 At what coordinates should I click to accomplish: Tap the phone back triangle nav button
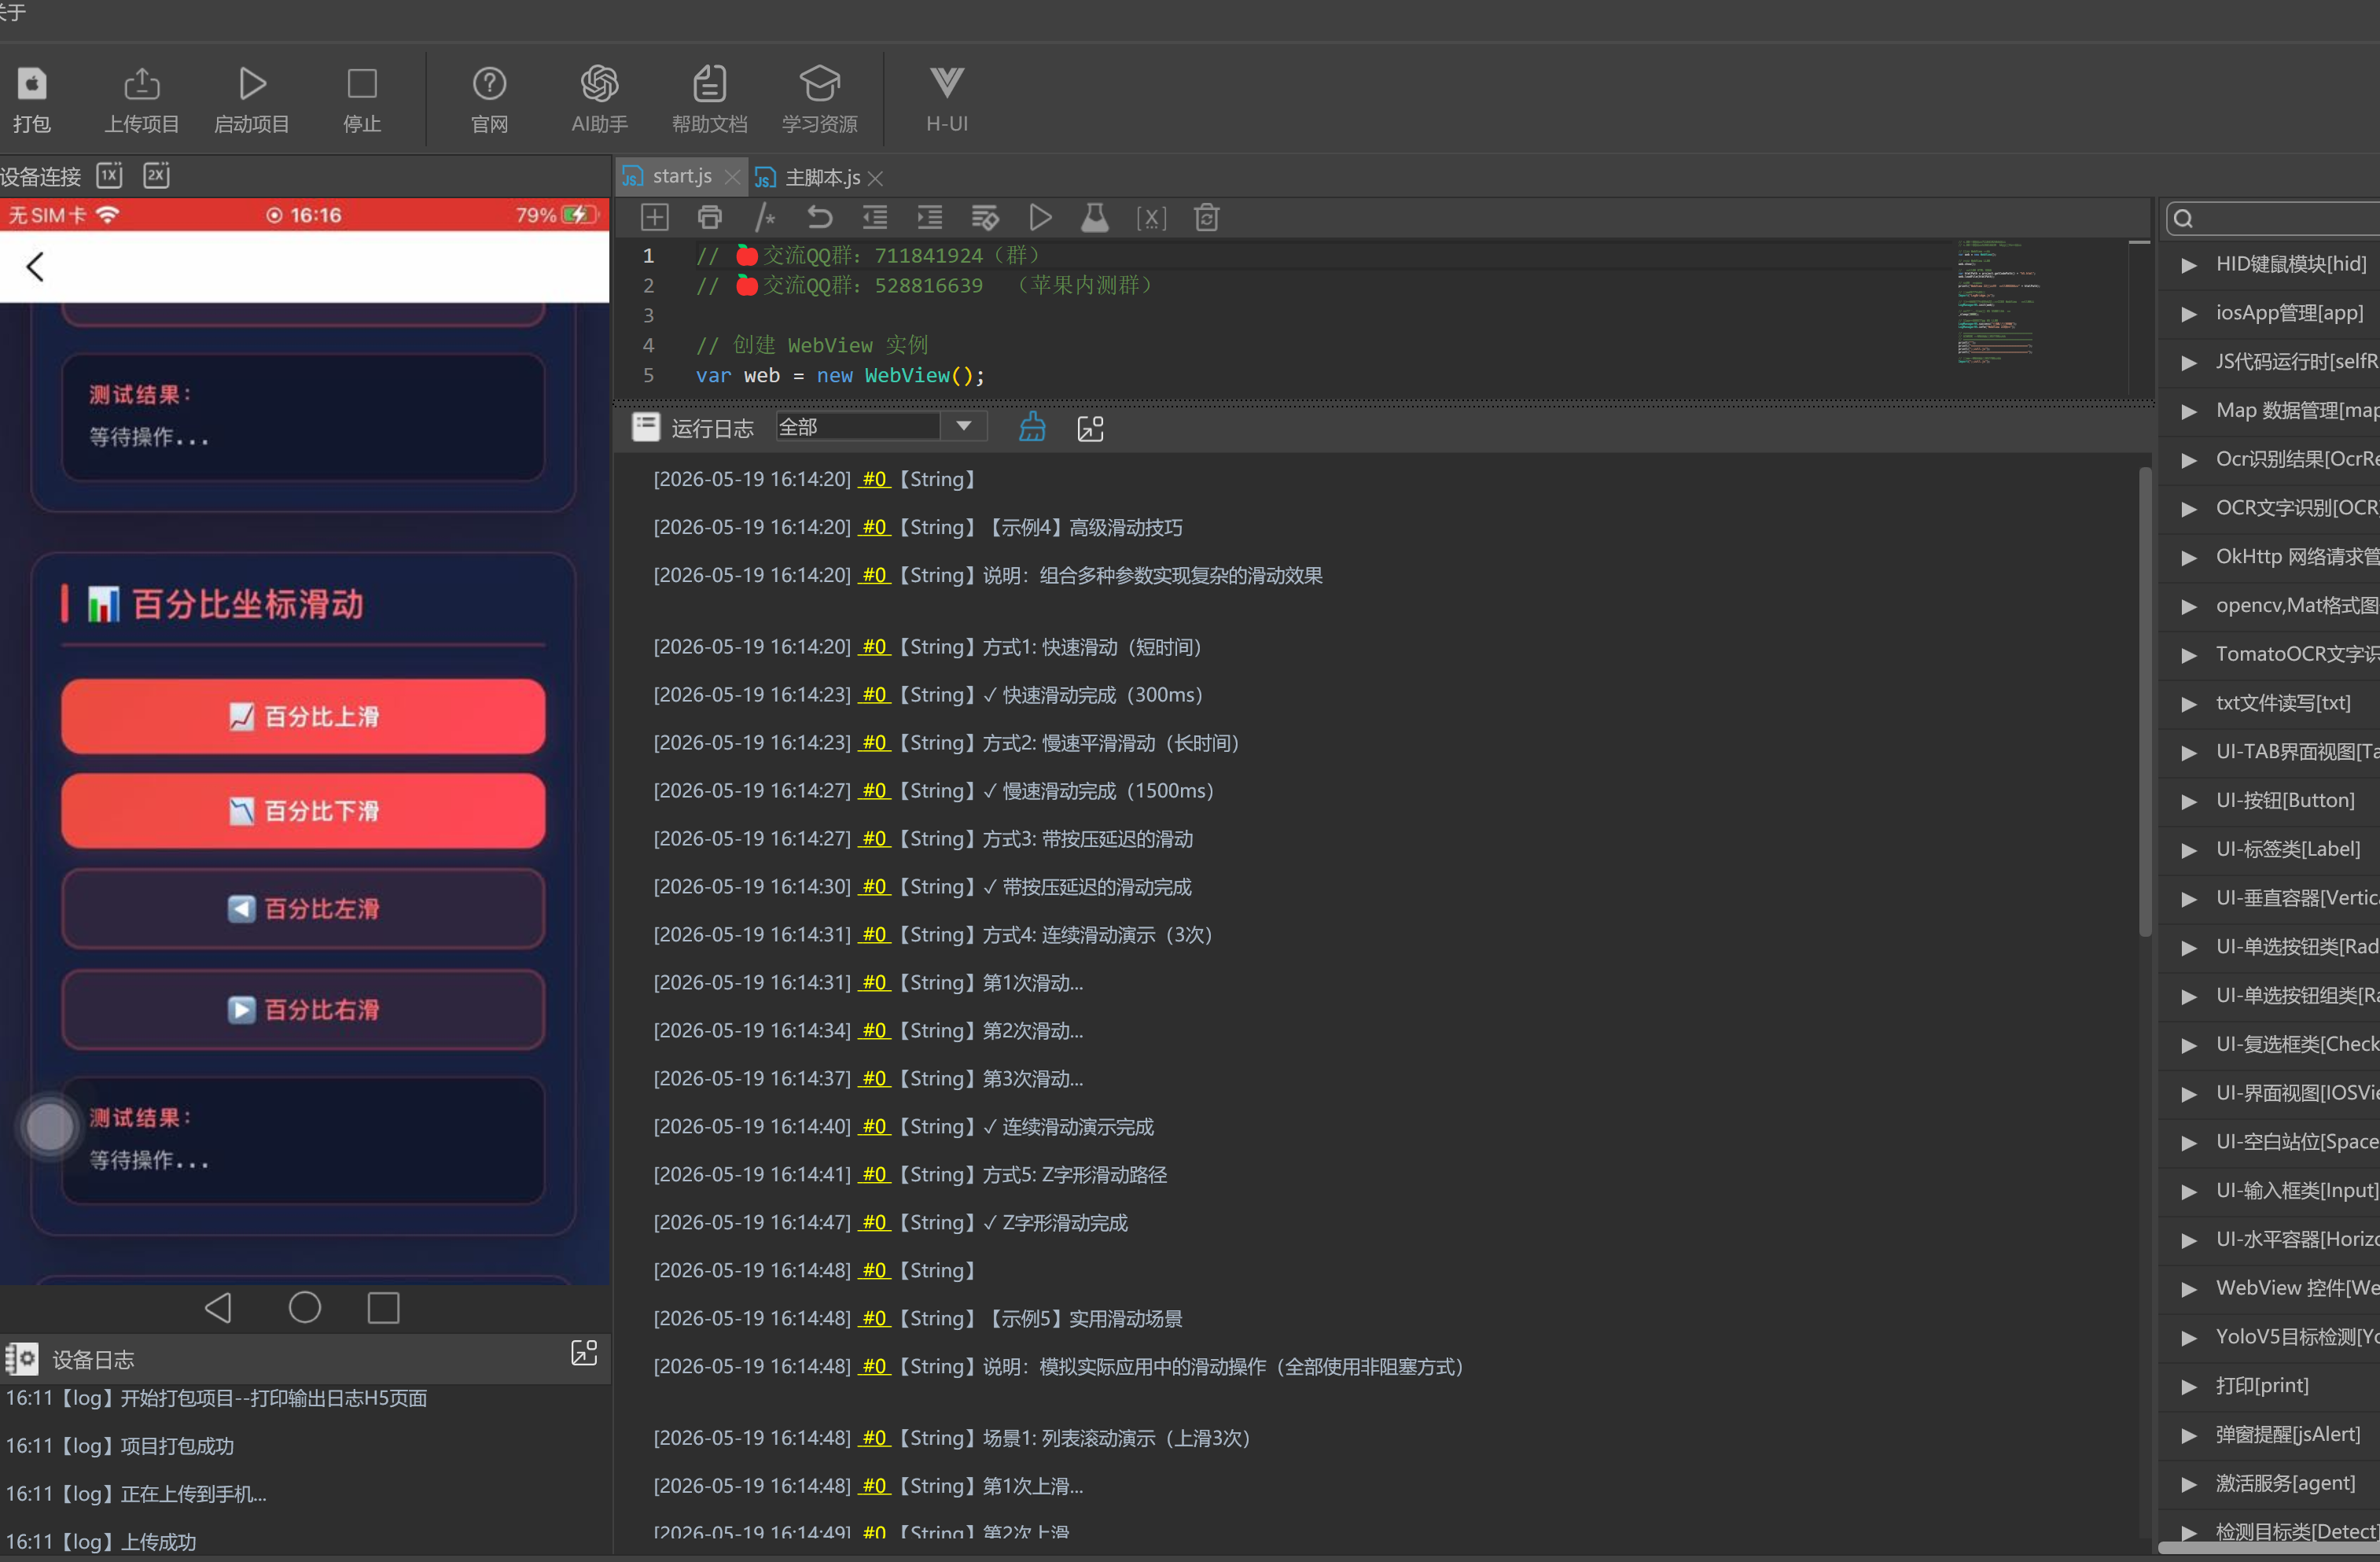pos(218,1307)
